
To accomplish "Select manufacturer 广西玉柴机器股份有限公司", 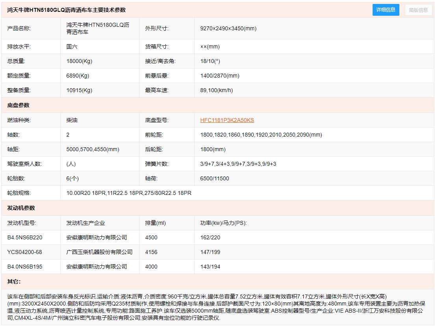I will [x=99, y=252].
